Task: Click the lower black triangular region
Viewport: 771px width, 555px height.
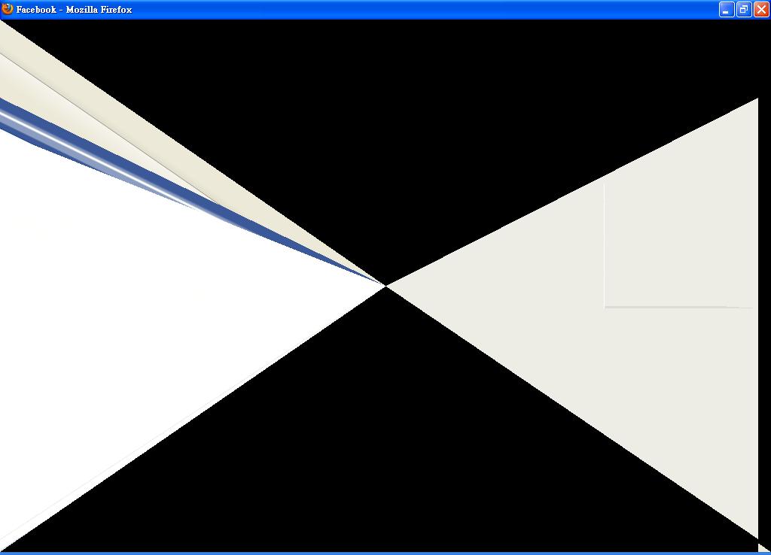Action: (x=376, y=451)
